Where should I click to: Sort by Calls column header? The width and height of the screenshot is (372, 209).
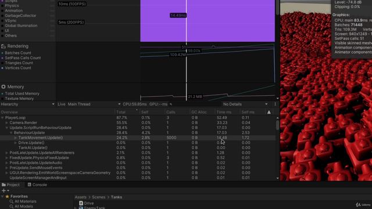point(177,112)
